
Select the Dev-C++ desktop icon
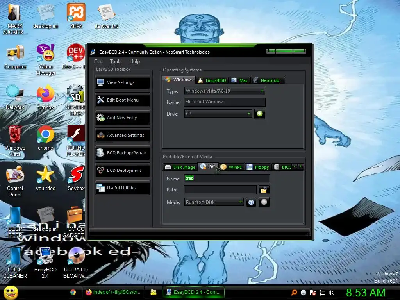coord(74,57)
